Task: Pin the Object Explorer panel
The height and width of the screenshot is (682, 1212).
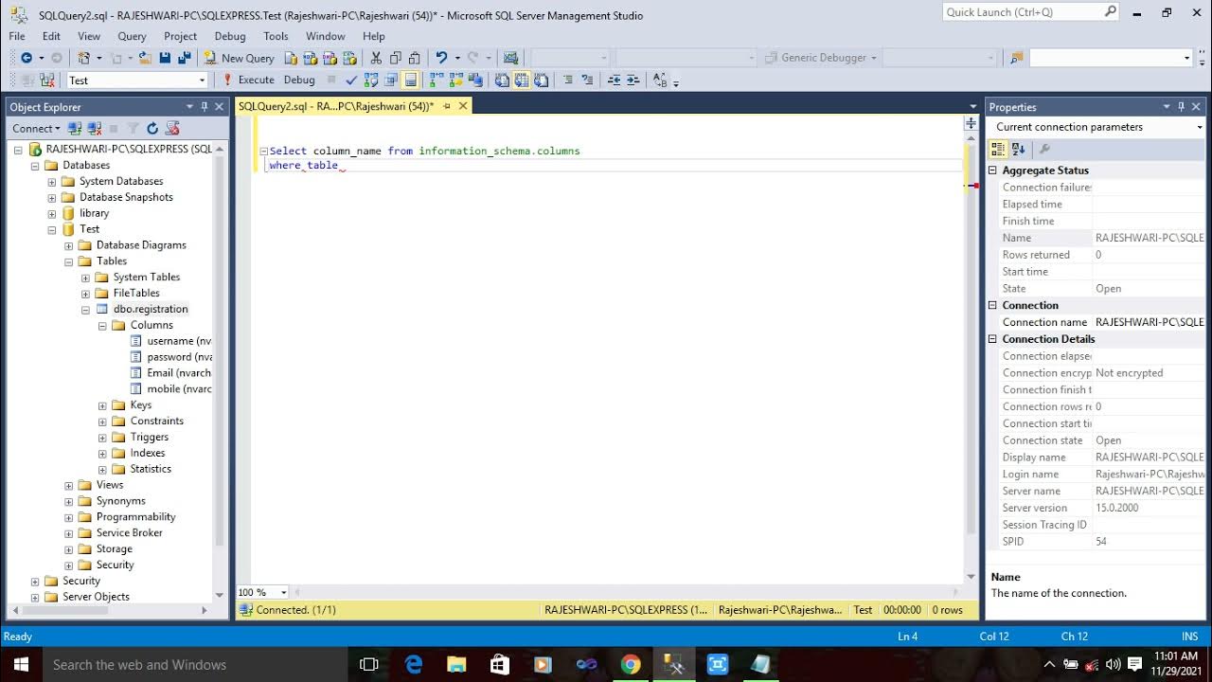Action: point(205,107)
